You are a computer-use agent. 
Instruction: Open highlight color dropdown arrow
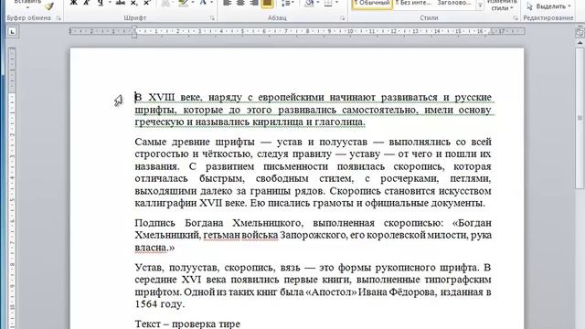click(x=193, y=3)
